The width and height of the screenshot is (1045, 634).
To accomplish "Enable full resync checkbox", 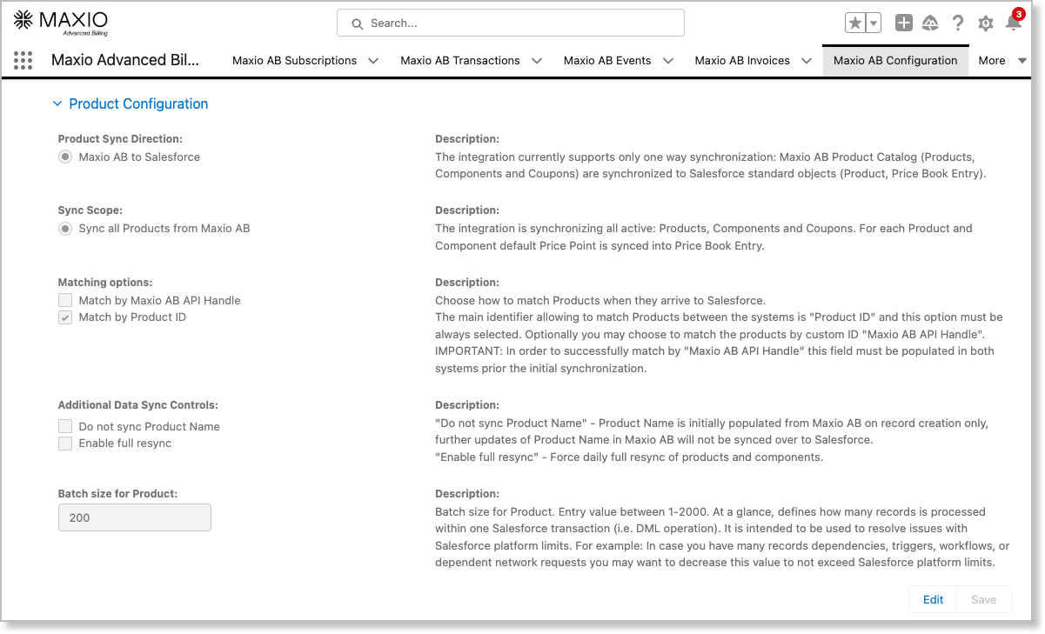I will [65, 444].
